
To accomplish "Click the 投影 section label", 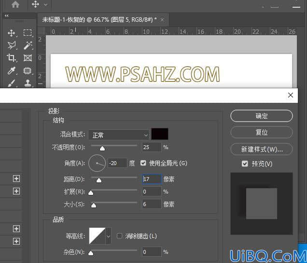I will coord(54,111).
